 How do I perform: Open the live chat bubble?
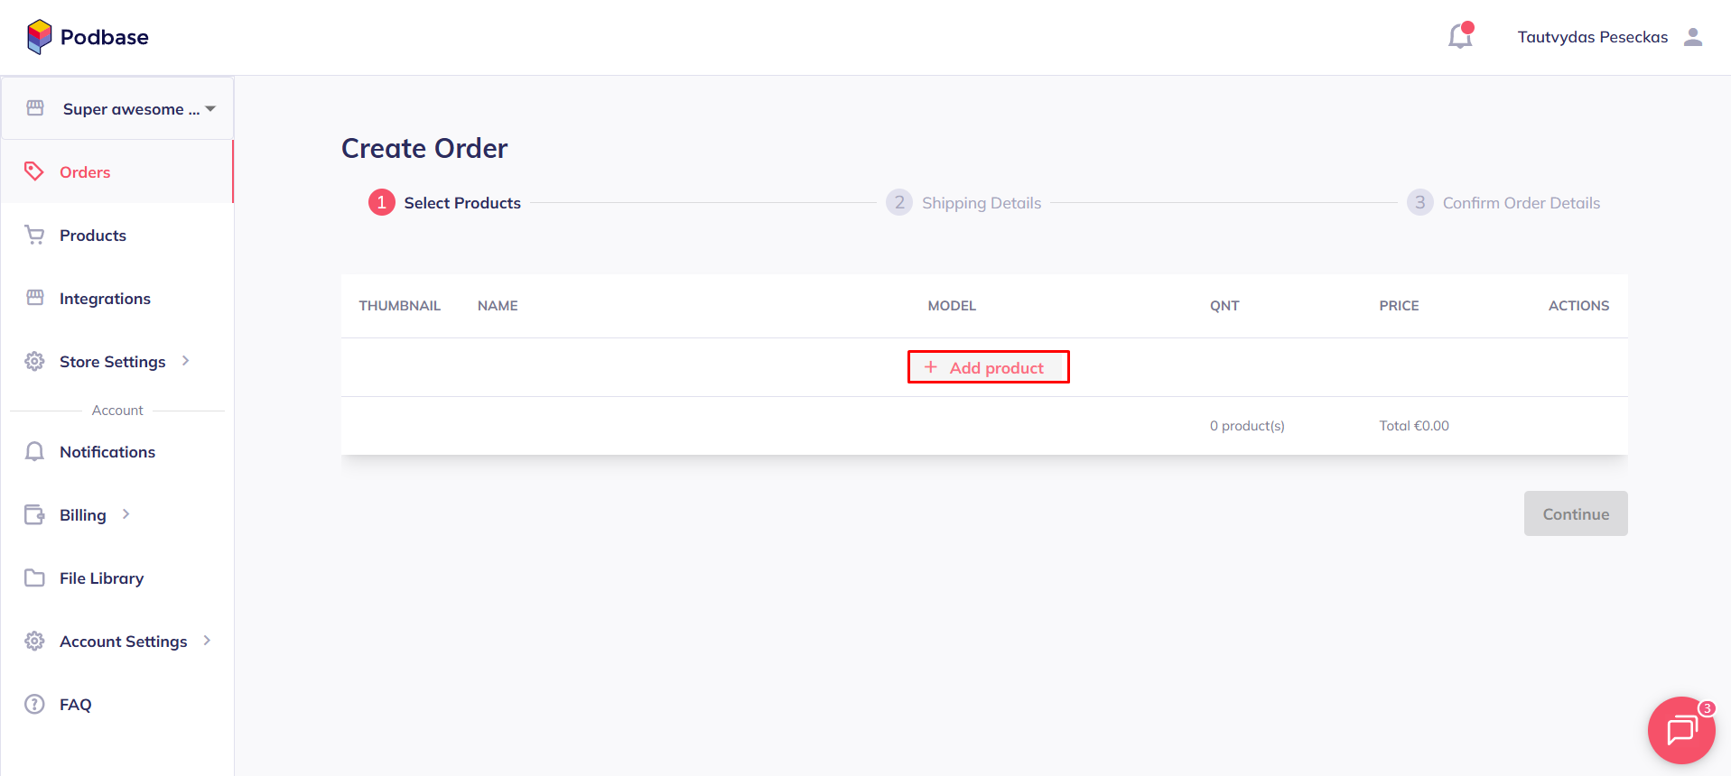coord(1680,730)
